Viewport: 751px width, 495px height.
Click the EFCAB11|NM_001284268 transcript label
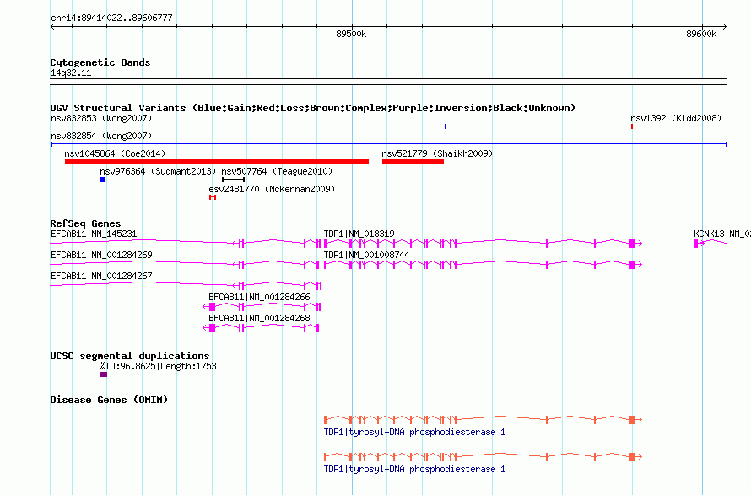click(259, 318)
